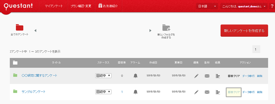Click envelope notify icon for サンプルアンケート

(x=207, y=92)
